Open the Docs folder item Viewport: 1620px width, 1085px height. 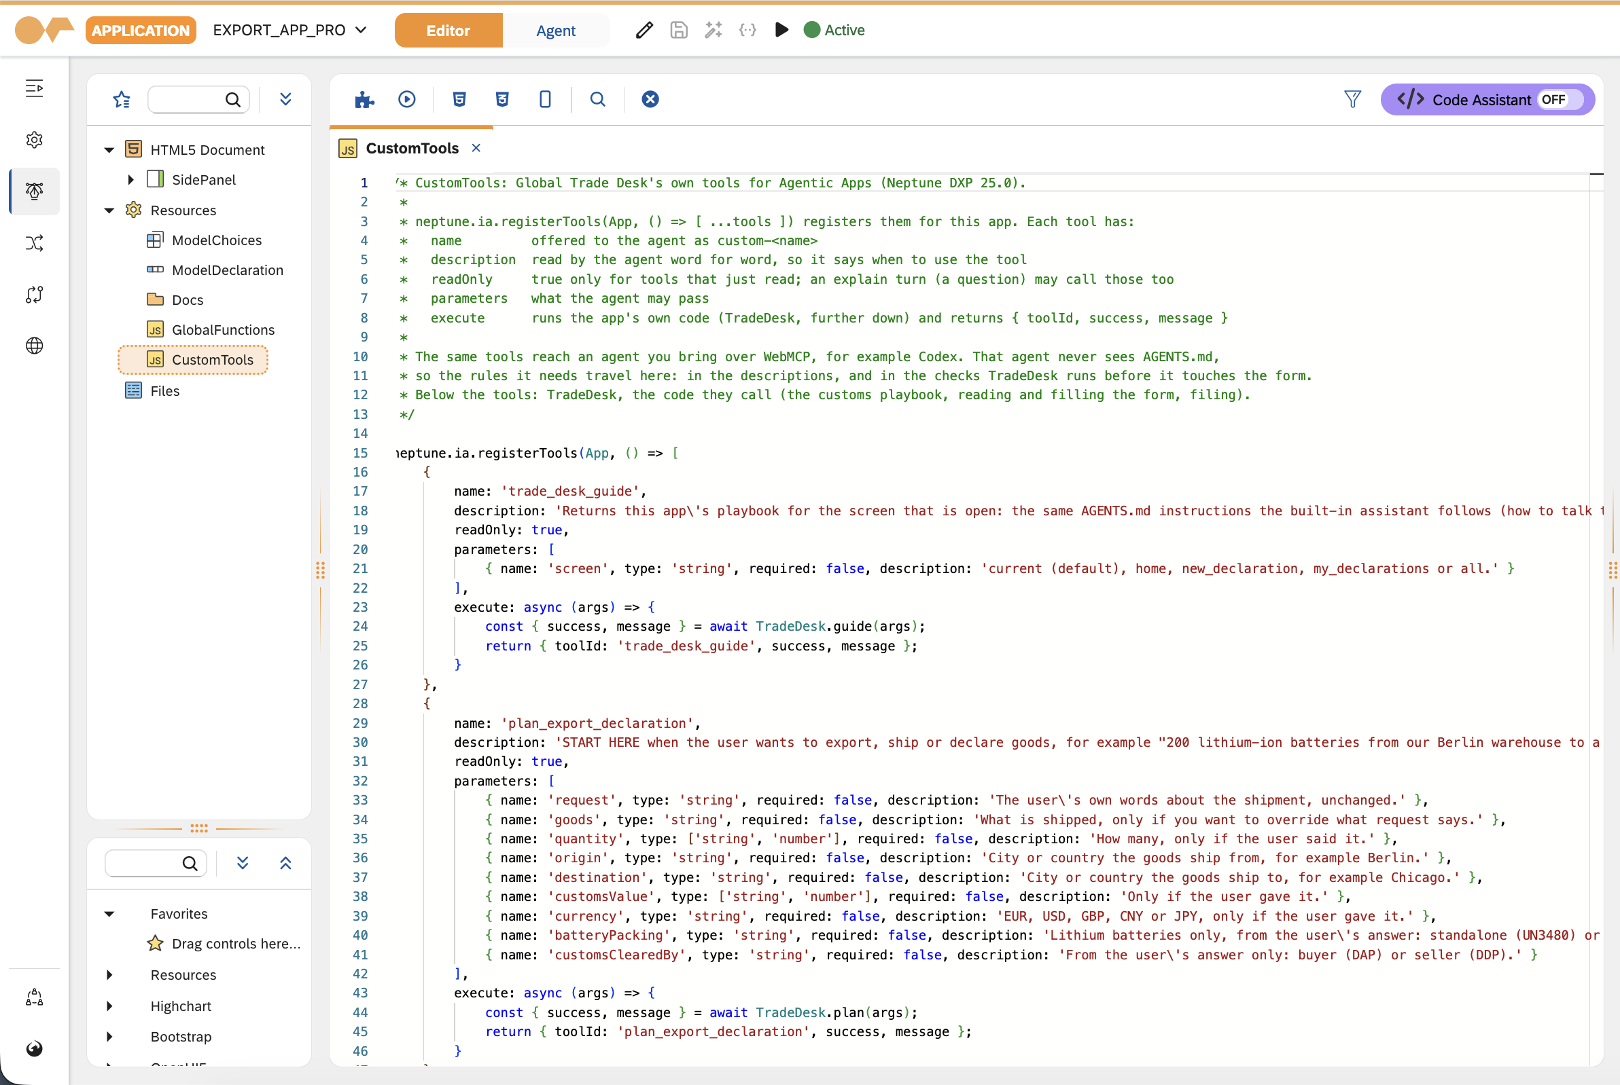click(187, 299)
